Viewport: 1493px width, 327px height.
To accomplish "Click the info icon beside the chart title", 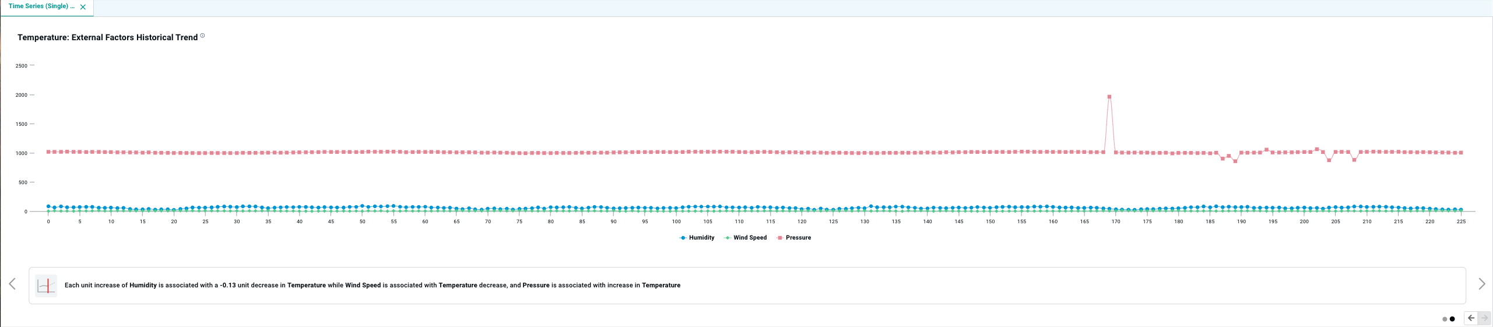I will pyautogui.click(x=202, y=36).
